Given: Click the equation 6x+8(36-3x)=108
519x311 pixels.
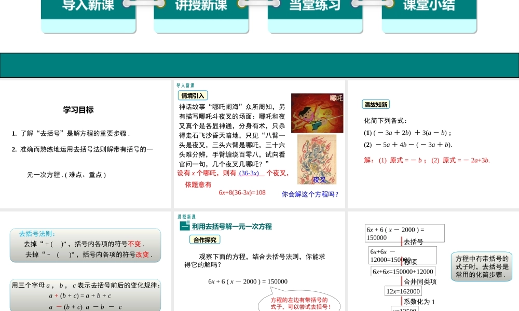Looking at the screenshot, I should pos(242,193).
